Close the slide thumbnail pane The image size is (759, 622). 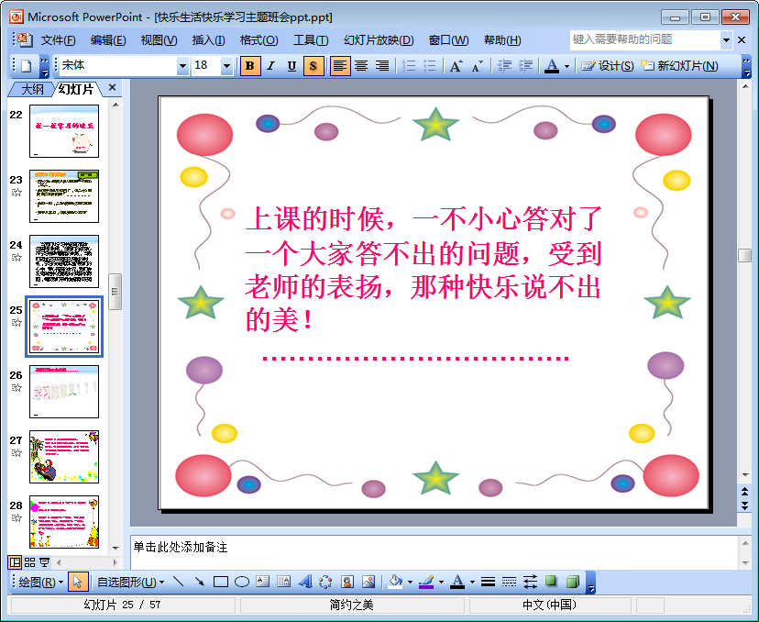pos(113,87)
